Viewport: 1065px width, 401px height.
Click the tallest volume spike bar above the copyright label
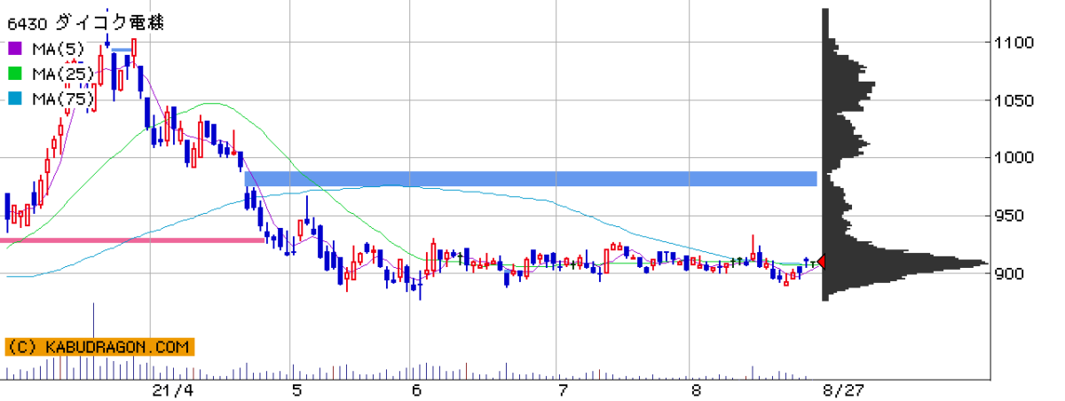(94, 320)
